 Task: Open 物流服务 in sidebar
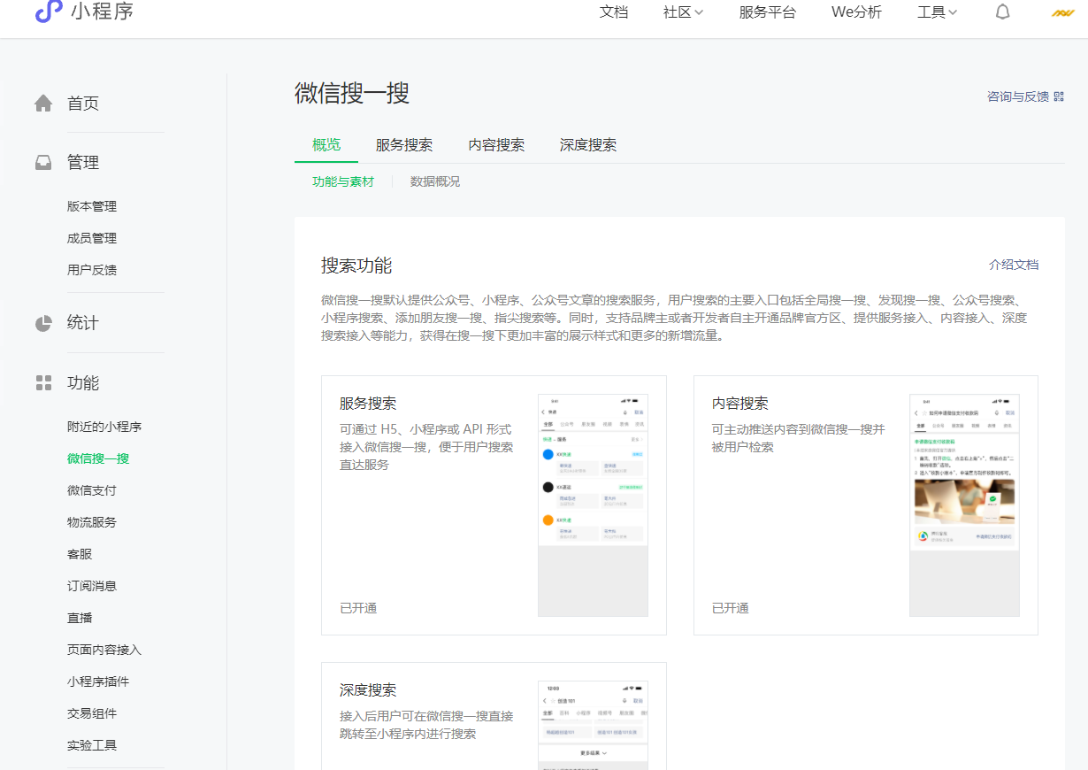(x=92, y=522)
